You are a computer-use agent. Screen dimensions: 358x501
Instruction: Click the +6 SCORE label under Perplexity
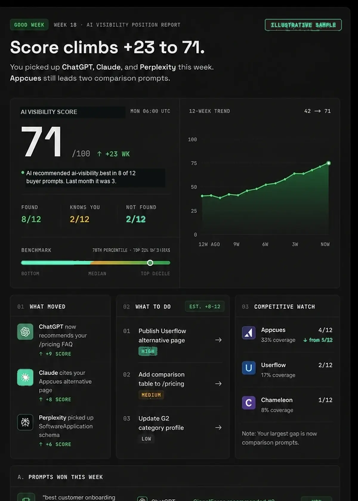55,444
